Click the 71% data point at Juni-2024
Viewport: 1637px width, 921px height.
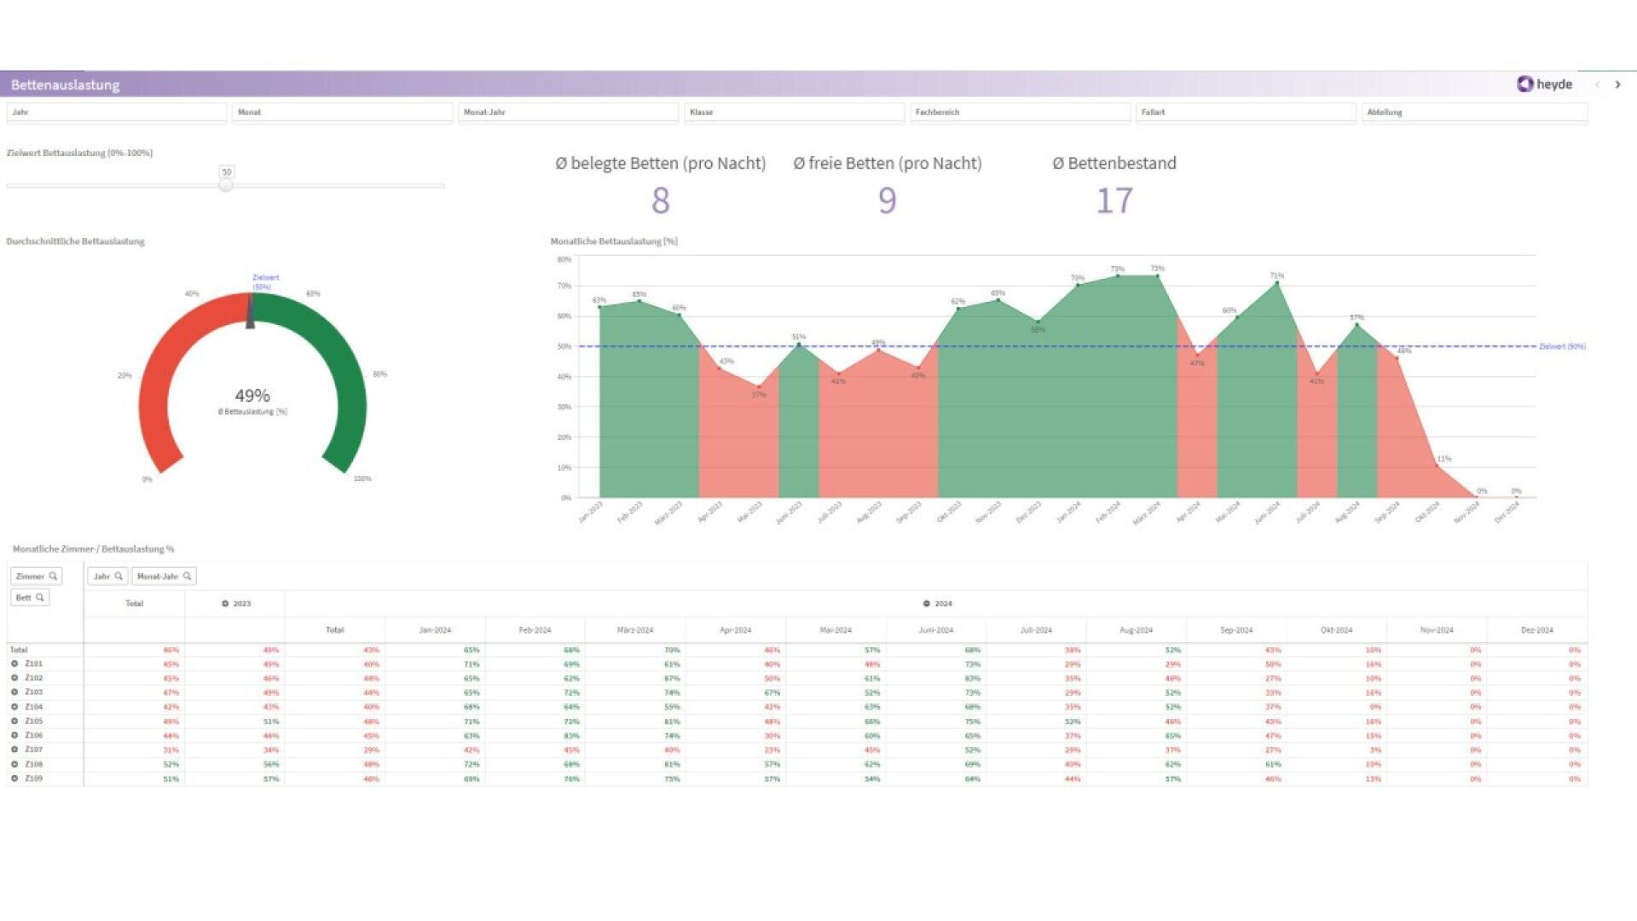(1276, 283)
